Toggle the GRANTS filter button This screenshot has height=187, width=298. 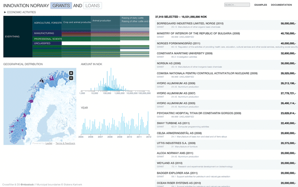(x=61, y=5)
